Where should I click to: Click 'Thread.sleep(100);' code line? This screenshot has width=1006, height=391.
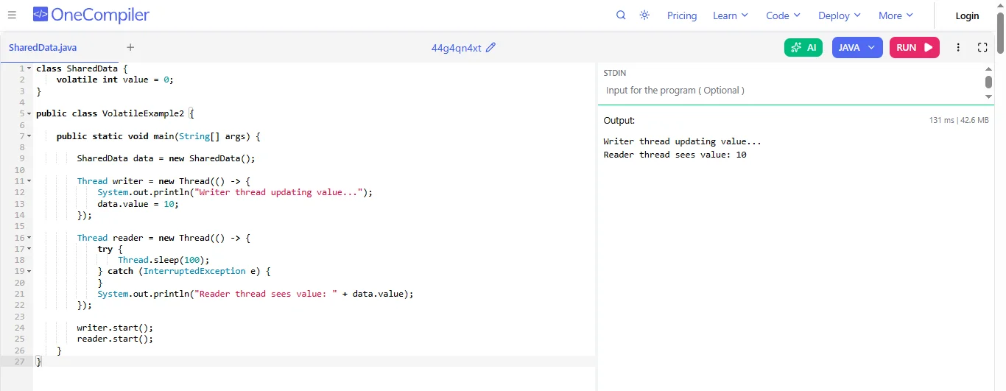[163, 260]
